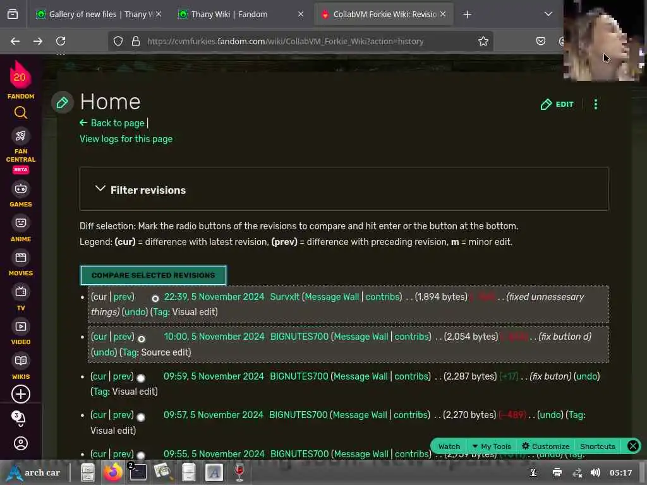
Task: Reload the page with the refresh icon
Action: point(61,41)
